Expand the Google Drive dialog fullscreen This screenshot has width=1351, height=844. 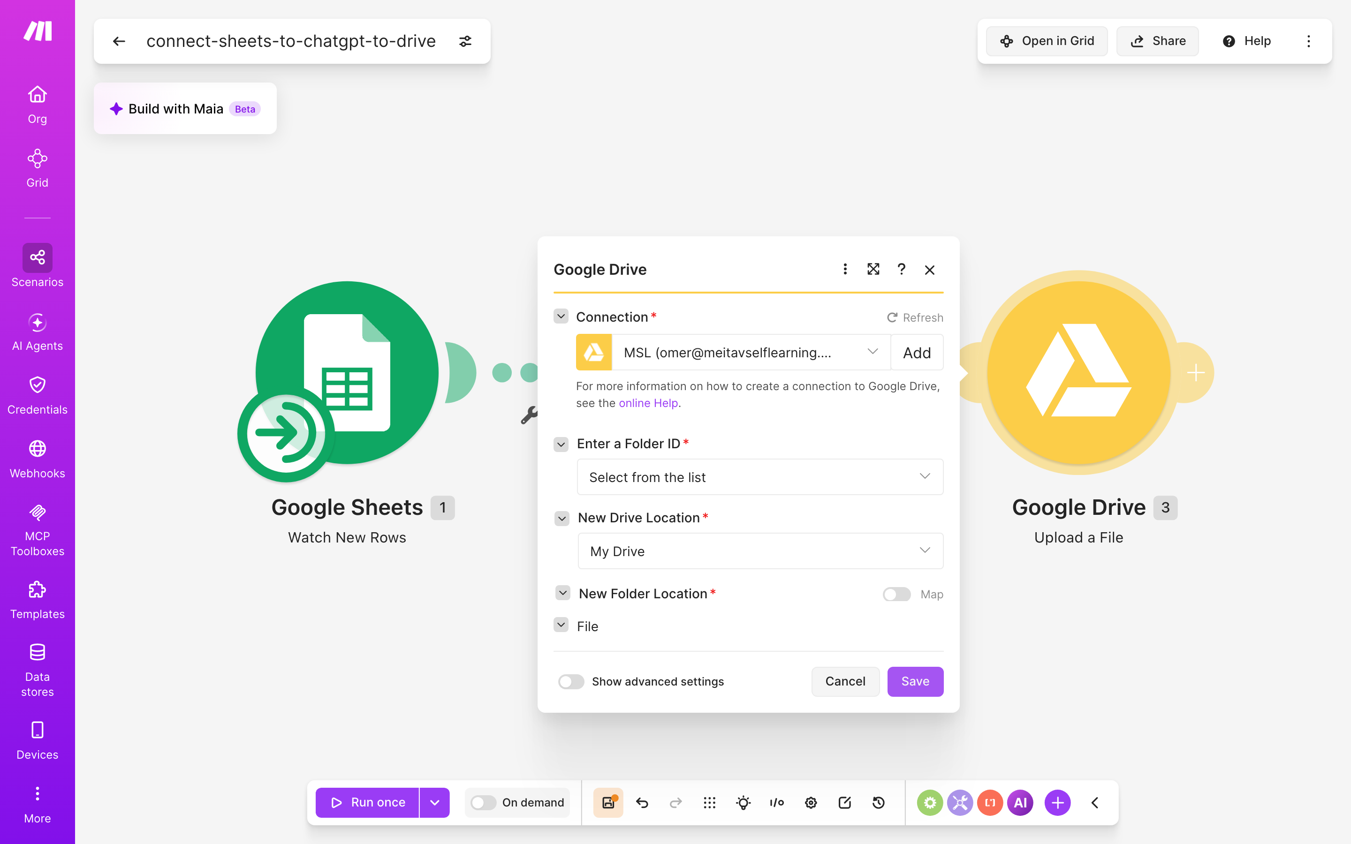[x=873, y=269]
